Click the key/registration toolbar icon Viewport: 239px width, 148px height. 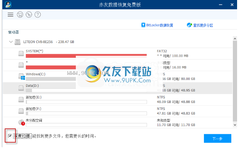click(x=29, y=15)
